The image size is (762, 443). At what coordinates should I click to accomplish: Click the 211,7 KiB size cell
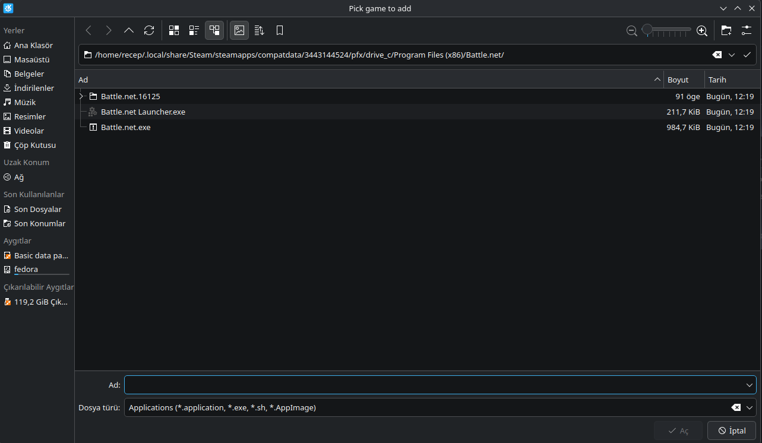point(683,112)
